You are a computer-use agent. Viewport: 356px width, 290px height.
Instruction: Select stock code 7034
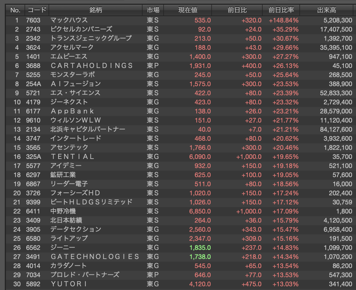point(33,275)
